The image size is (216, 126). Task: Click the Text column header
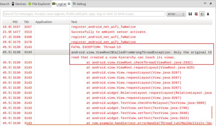tap(141, 22)
